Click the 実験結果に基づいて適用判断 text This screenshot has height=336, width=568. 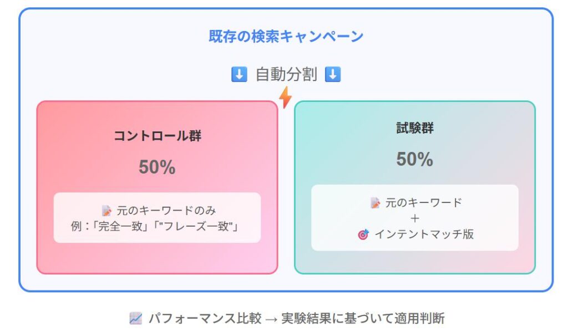363,318
